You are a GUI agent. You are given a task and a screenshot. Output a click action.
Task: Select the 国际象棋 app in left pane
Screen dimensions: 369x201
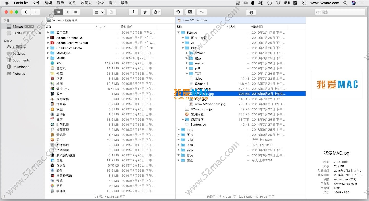point(110,99)
